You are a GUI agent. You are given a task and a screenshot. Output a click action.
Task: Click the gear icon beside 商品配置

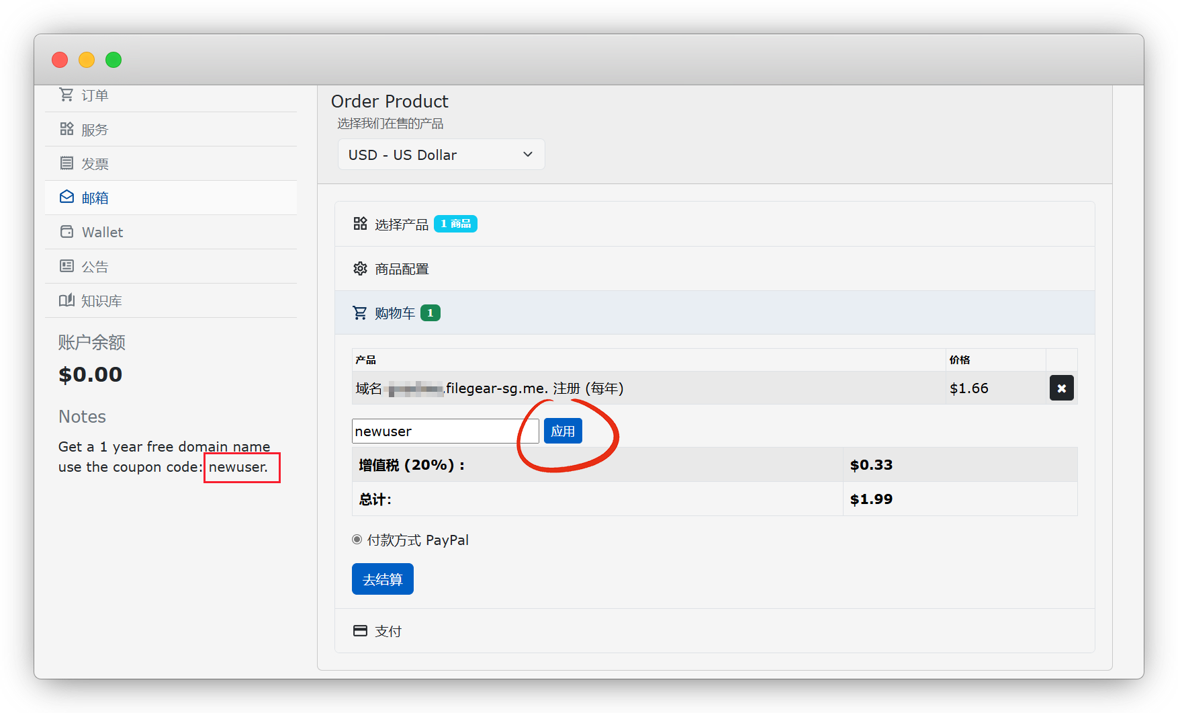pos(360,269)
